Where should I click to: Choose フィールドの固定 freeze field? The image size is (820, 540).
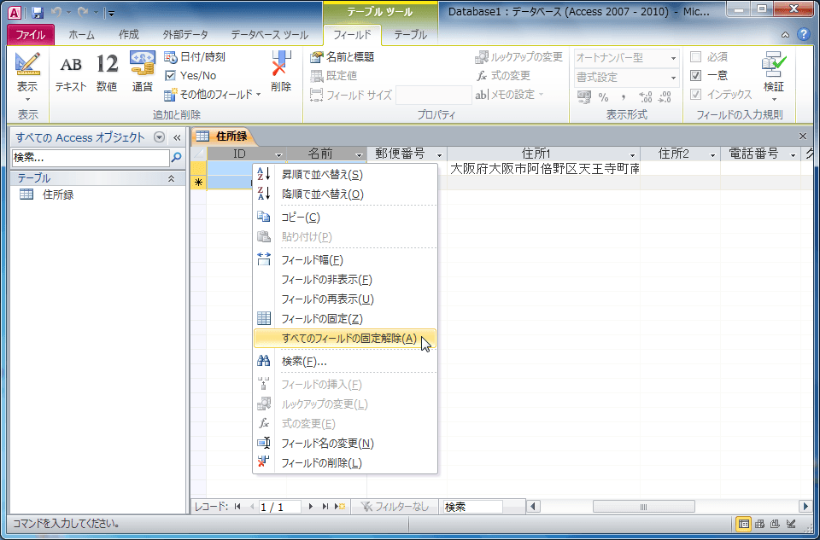coord(345,318)
